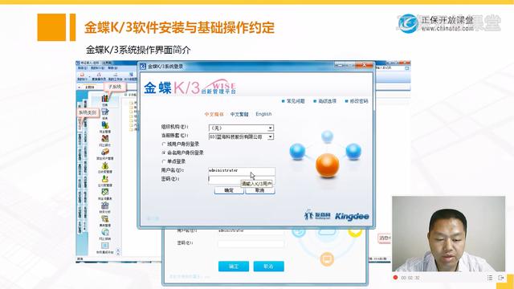Select the named-user login radio option
The width and height of the screenshot is (514, 289).
164,153
